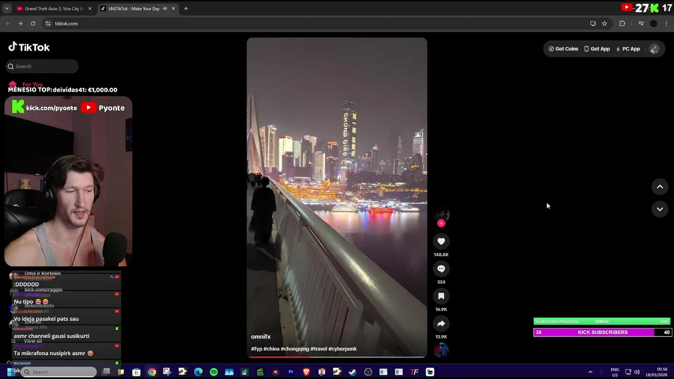674x379 pixels.
Task: Open the #china hashtag
Action: tap(272, 349)
